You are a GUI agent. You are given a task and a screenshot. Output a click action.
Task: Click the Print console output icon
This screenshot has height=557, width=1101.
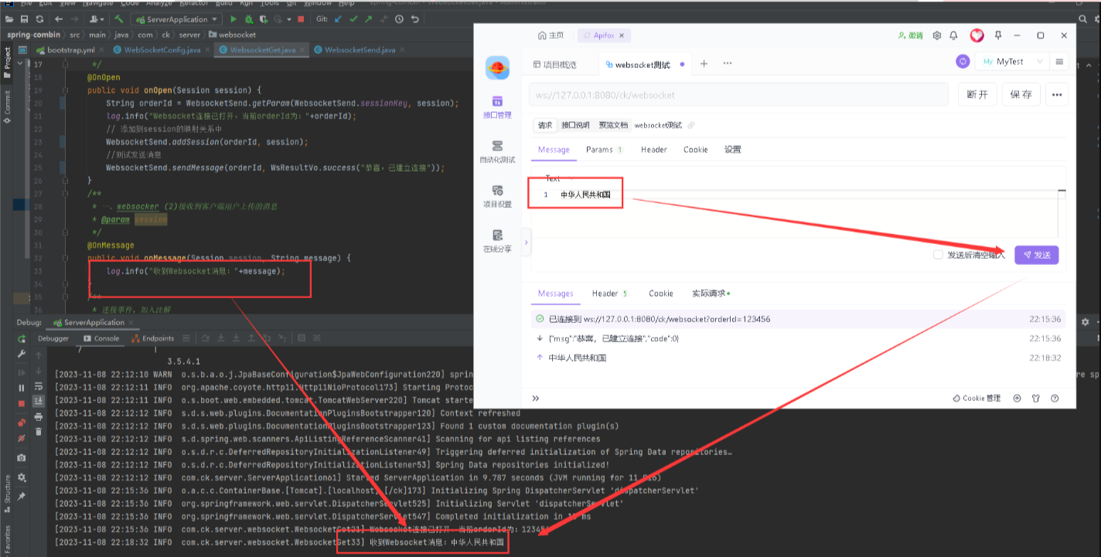(39, 417)
